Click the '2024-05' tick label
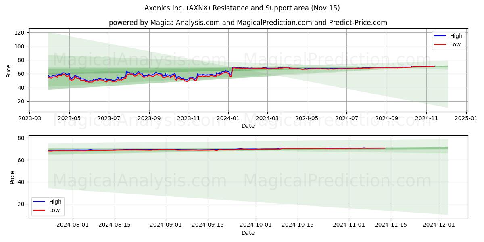This screenshot has height=242, width=484. (307, 118)
